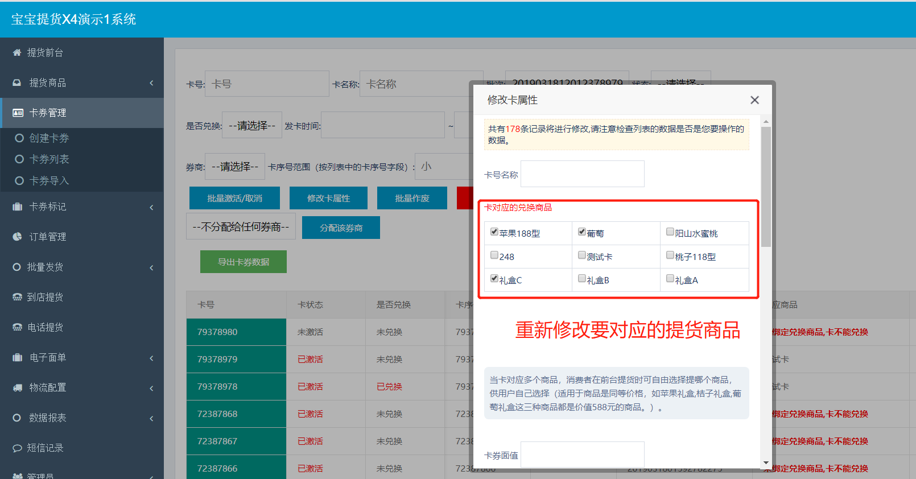This screenshot has width=916, height=479.
Task: Open the 券商 select dropdown
Action: pos(234,167)
